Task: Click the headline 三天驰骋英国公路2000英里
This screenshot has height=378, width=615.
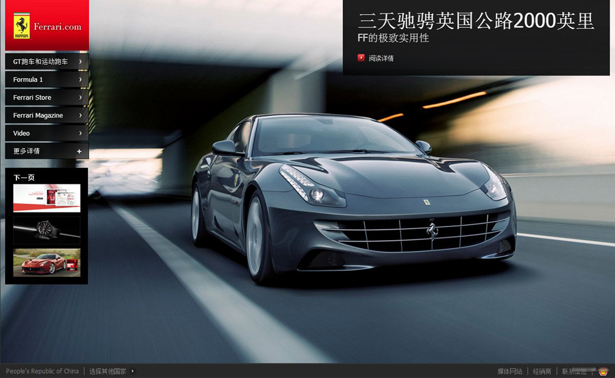Action: click(476, 21)
